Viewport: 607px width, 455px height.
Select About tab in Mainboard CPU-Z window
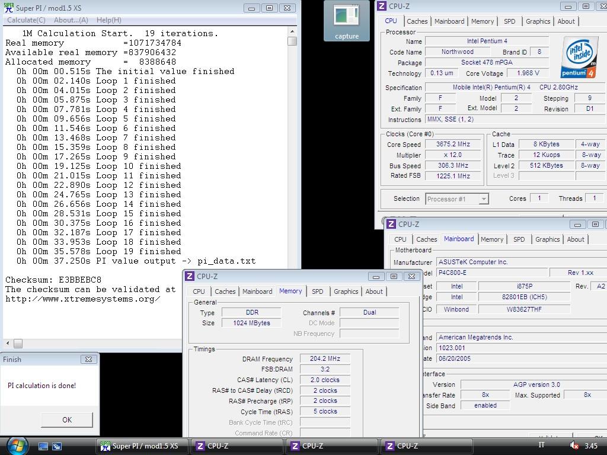(576, 239)
